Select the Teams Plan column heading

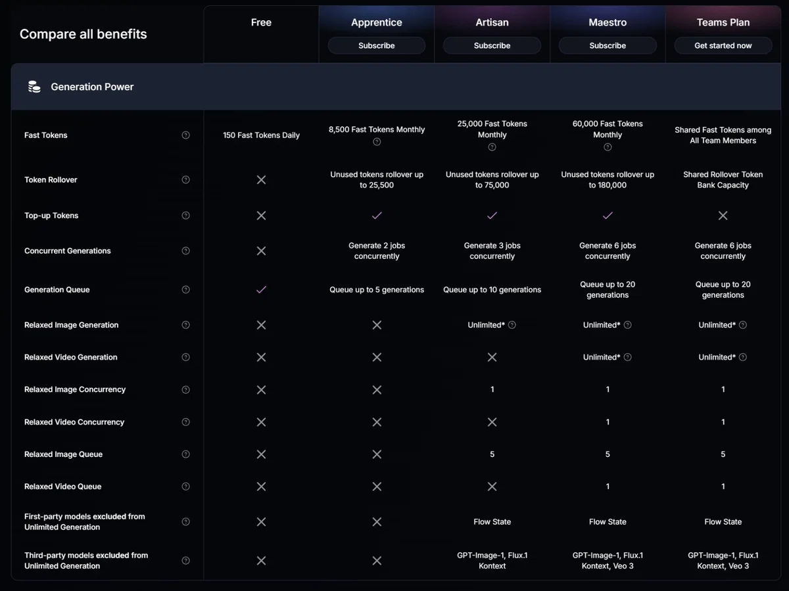click(723, 22)
